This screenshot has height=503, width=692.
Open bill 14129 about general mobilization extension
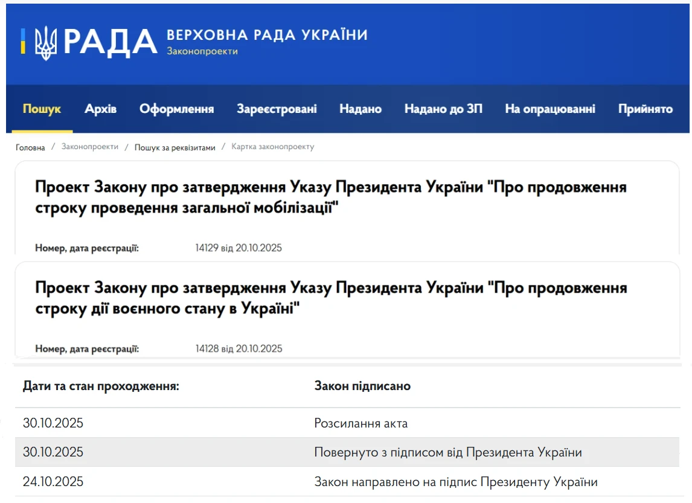point(329,199)
